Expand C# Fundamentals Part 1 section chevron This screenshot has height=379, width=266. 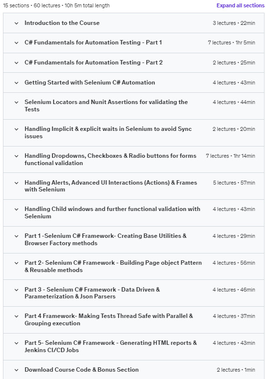click(x=17, y=43)
